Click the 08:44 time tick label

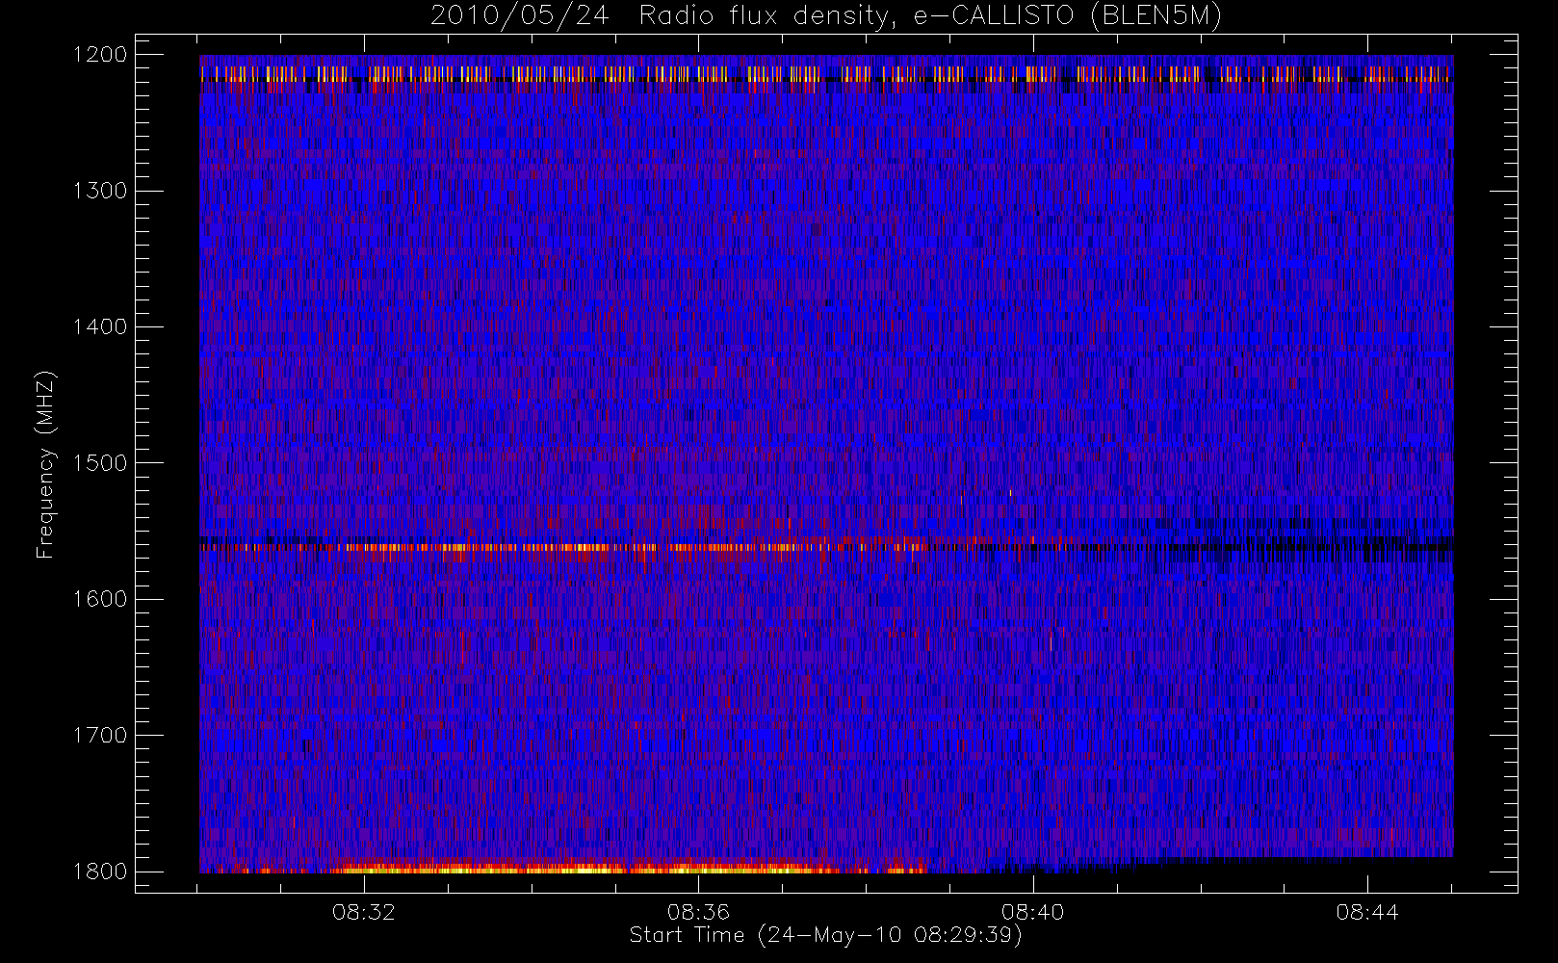pos(1367,912)
